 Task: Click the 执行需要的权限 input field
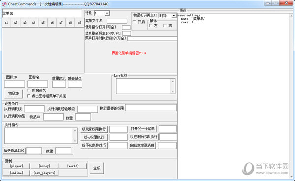click(x=151, y=108)
